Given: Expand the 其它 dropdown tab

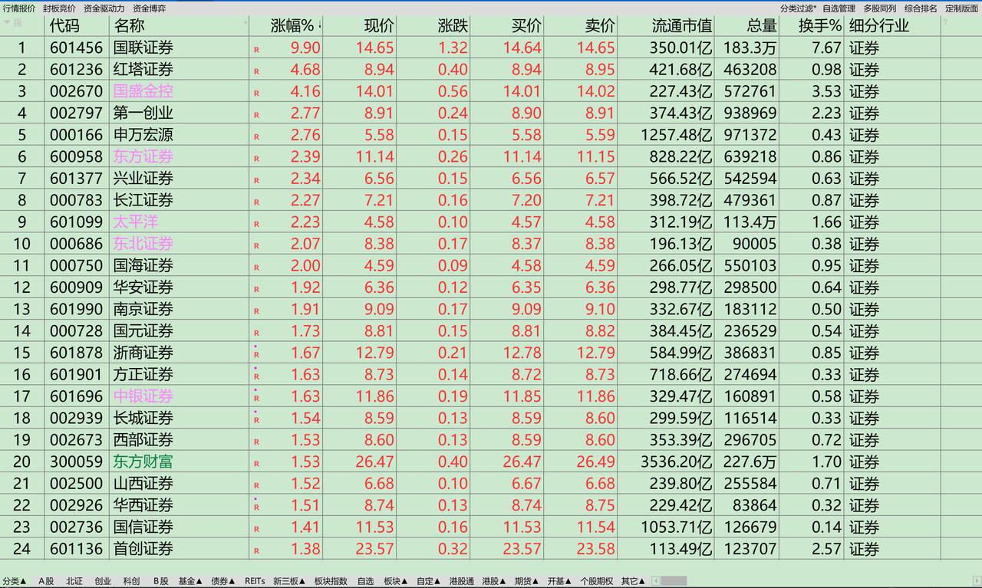Looking at the screenshot, I should pos(634,581).
